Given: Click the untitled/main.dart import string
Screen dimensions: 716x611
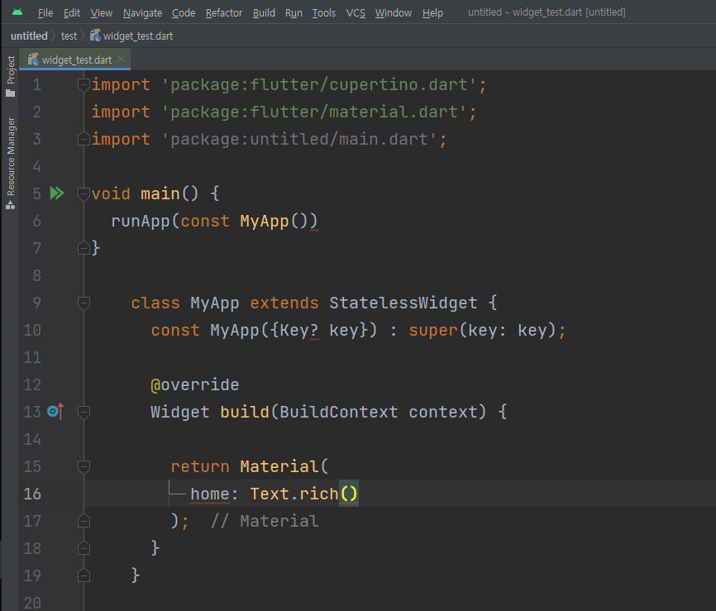Looking at the screenshot, I should (299, 139).
